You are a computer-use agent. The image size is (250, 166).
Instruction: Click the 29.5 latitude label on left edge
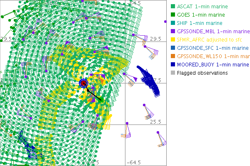coord(6,39)
